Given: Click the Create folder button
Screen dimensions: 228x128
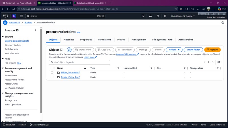Looking at the screenshot, I should point(193,50).
